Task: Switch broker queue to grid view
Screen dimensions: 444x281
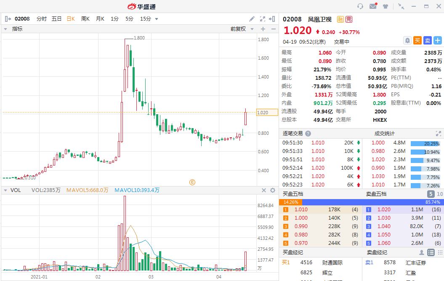Action: pos(440,252)
